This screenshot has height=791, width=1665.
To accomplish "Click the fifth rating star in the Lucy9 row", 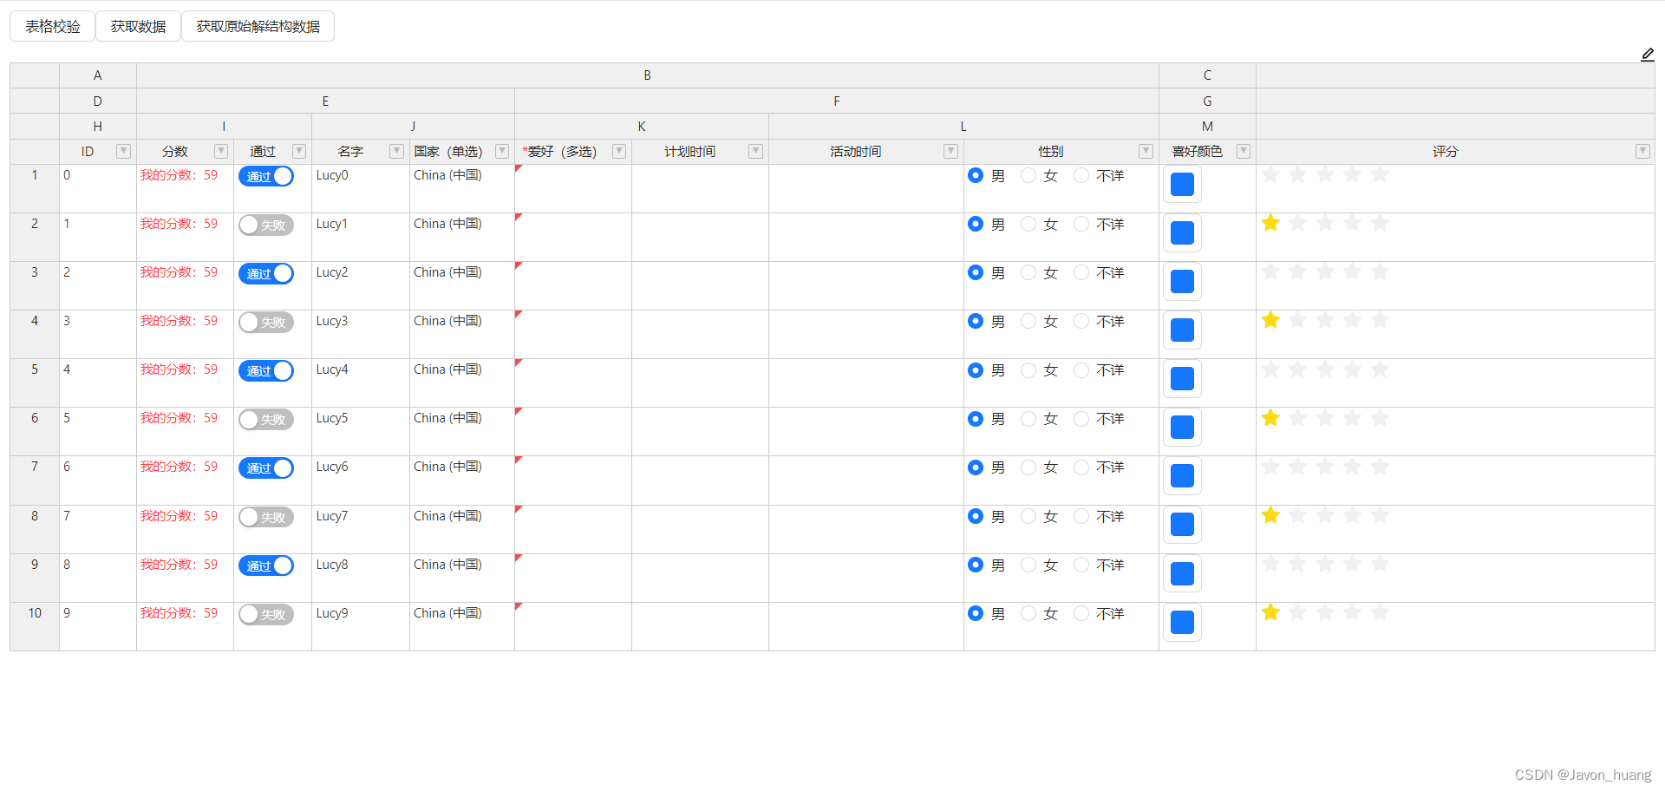I will point(1380,612).
